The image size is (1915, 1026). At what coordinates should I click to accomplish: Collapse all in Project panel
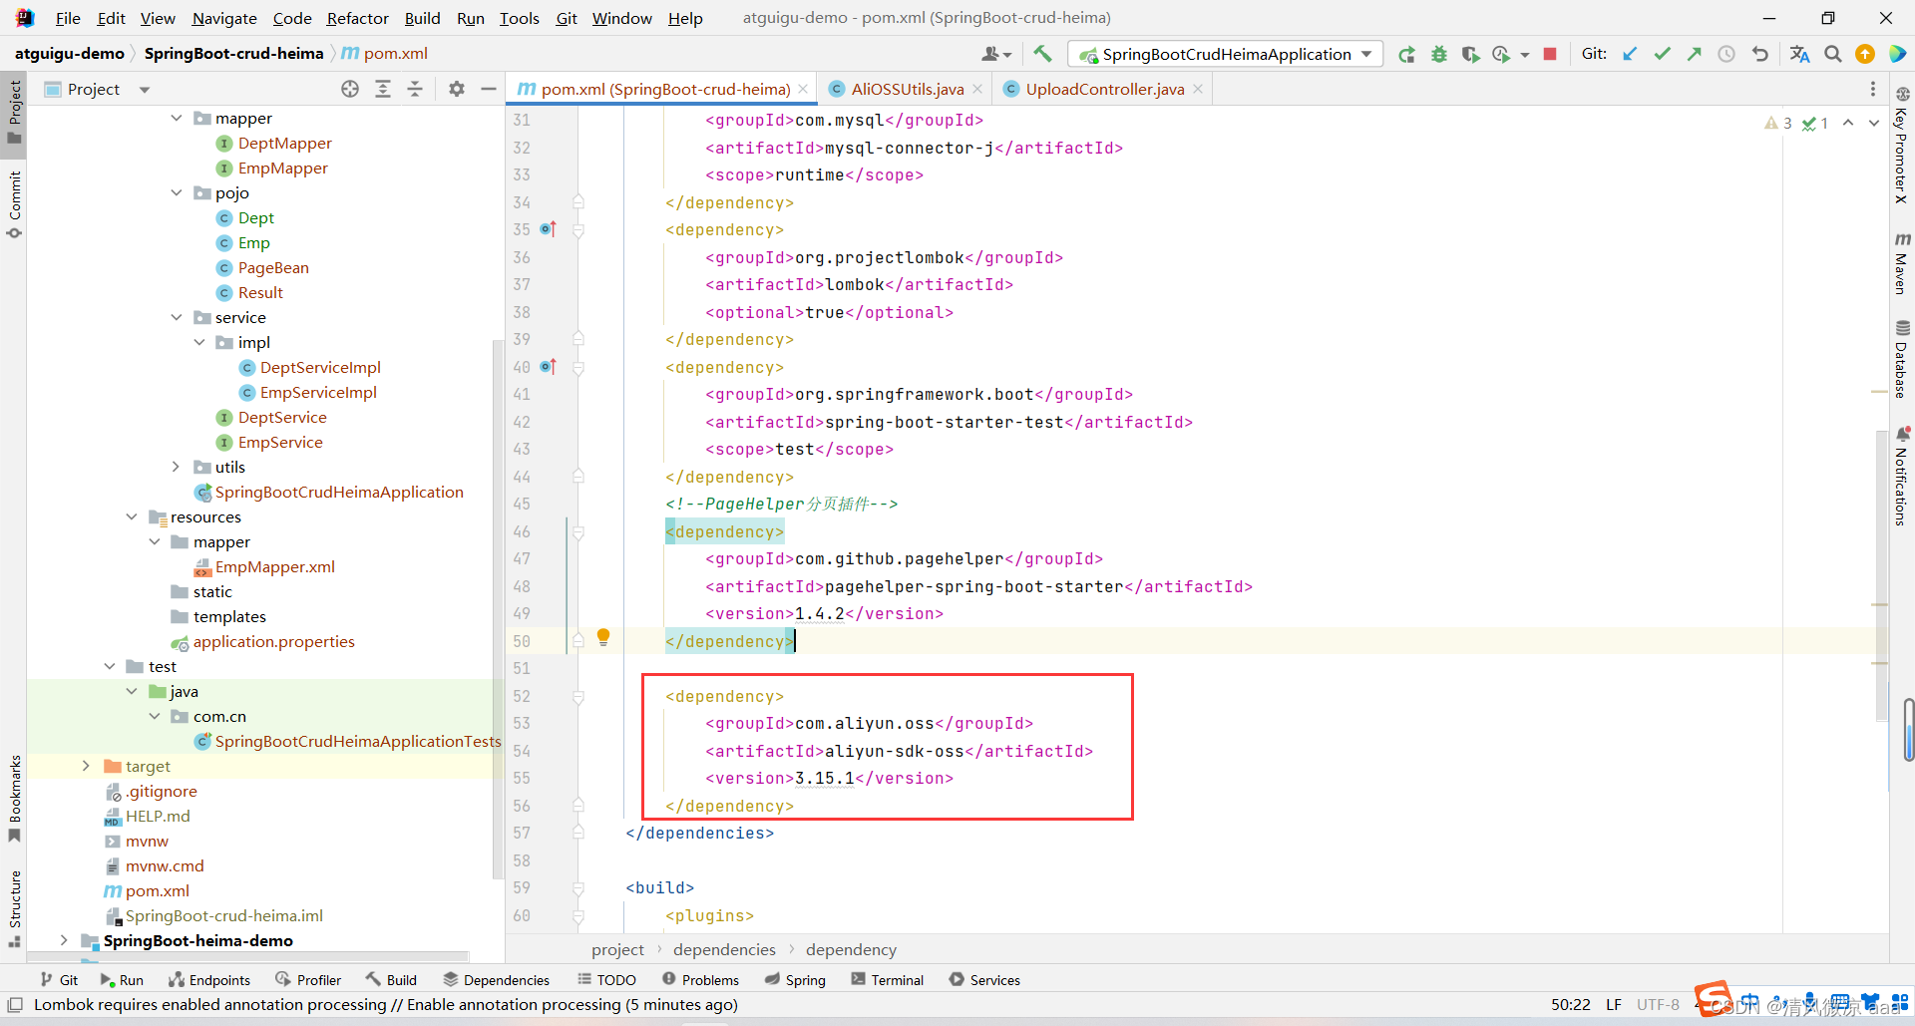pyautogui.click(x=415, y=89)
